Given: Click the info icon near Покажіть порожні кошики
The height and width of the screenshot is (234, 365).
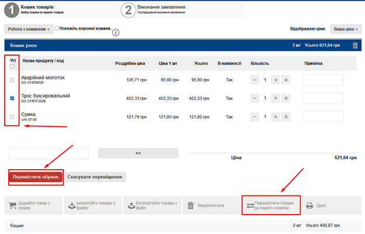Looking at the screenshot, I should pyautogui.click(x=116, y=32).
